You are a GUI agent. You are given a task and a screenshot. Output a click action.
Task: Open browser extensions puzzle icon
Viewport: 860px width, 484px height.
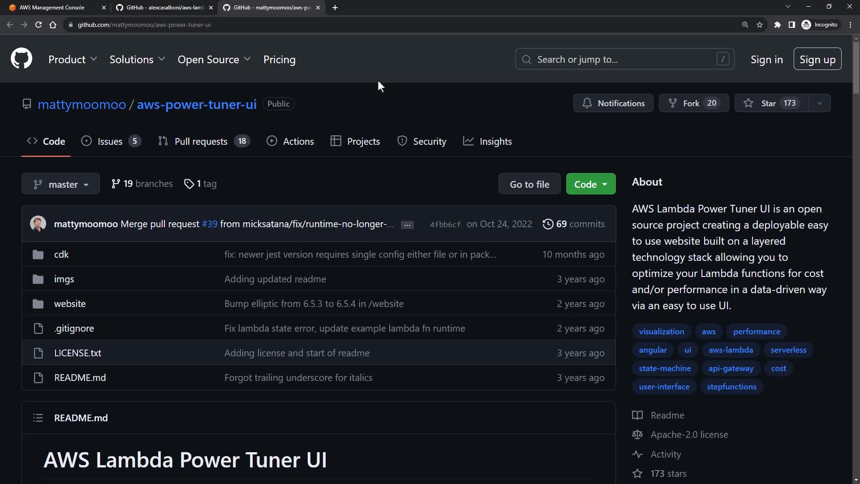(778, 25)
